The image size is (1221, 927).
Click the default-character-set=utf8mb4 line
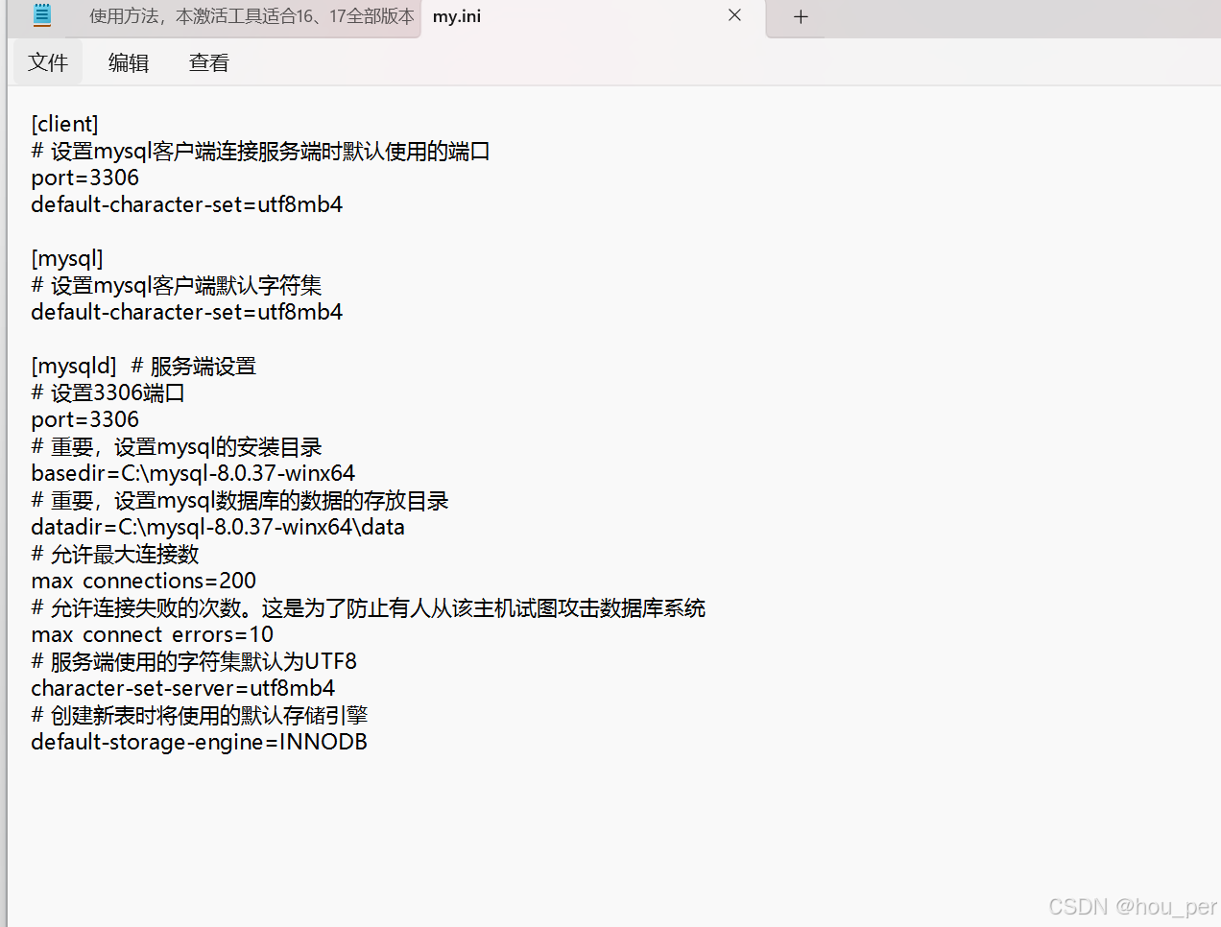[186, 204]
